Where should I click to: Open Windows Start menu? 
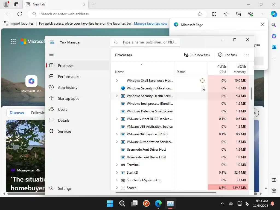pos(110,203)
